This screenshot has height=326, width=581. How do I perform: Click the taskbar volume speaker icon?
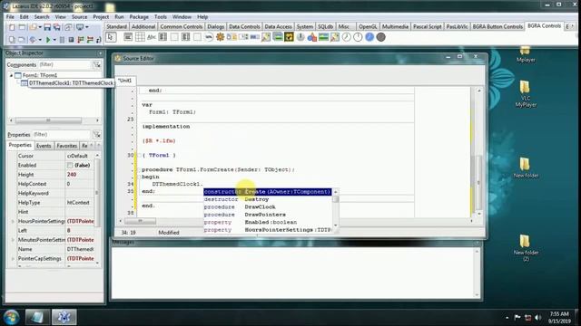(x=538, y=318)
